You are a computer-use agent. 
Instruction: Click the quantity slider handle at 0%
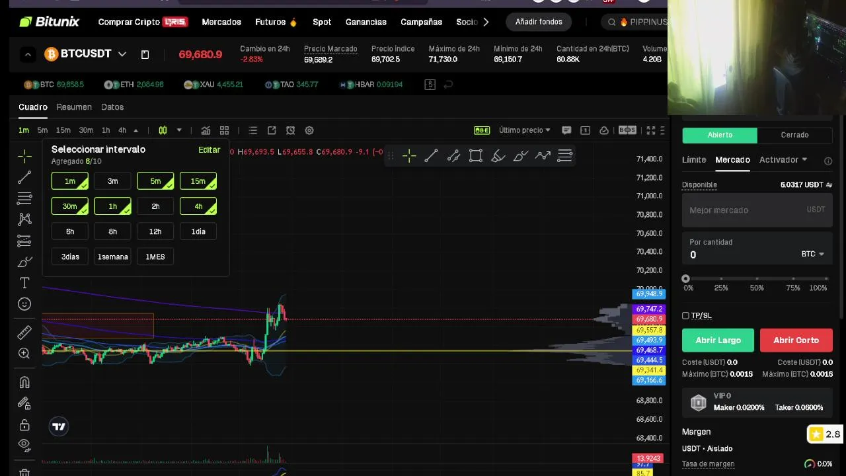pyautogui.click(x=686, y=279)
